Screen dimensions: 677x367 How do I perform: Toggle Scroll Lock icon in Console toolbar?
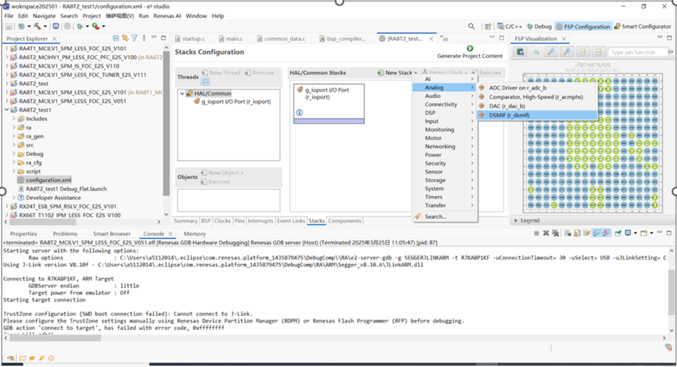click(577, 233)
